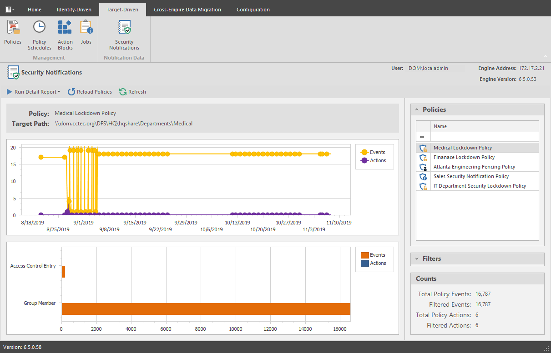The image size is (551, 353).
Task: Expand the Filters panel
Action: click(417, 259)
